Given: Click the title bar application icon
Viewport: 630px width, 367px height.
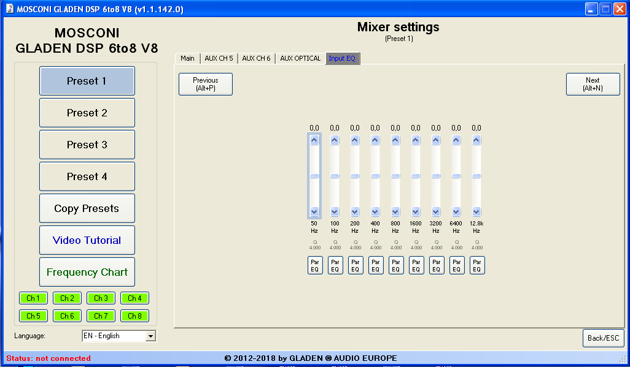Looking at the screenshot, I should coord(10,9).
